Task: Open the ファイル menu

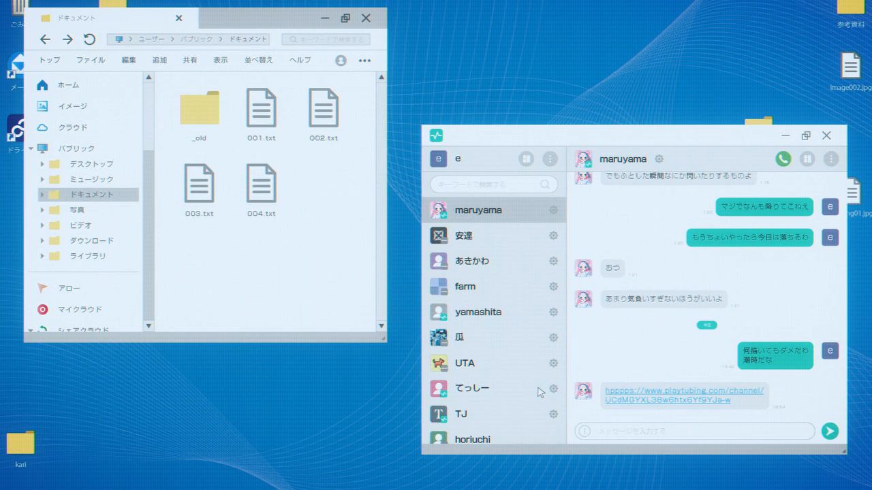Action: [x=90, y=60]
